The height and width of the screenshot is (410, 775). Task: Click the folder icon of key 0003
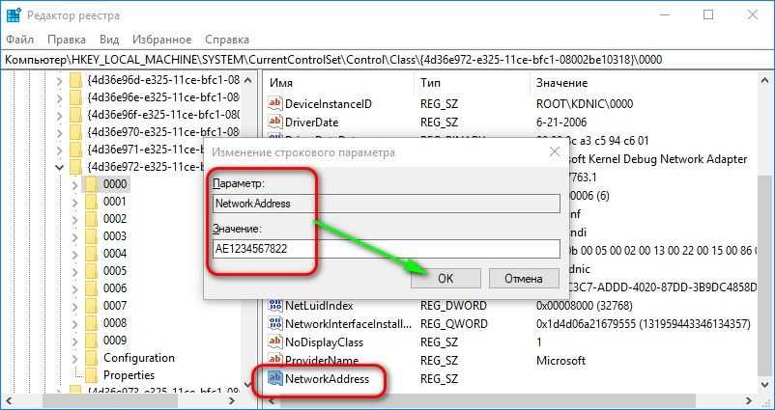tap(91, 235)
